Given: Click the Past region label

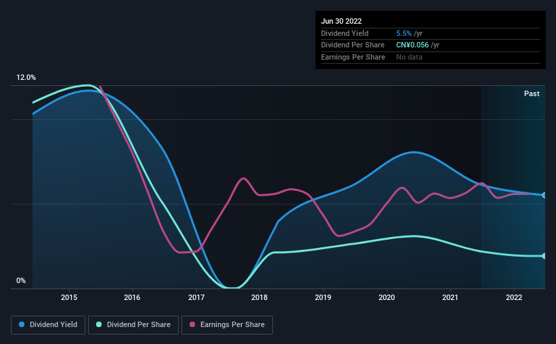Looking at the screenshot, I should pos(532,93).
